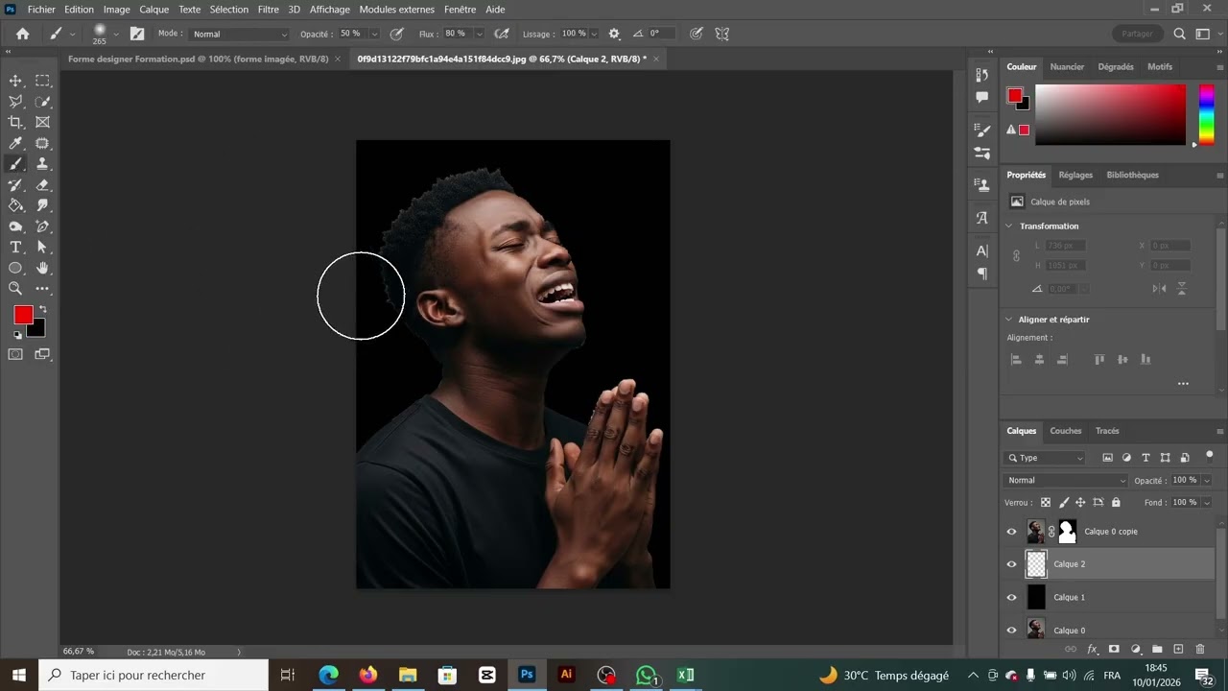Screen dimensions: 1228x691
Task: Select the Eraser tool
Action: (x=42, y=185)
